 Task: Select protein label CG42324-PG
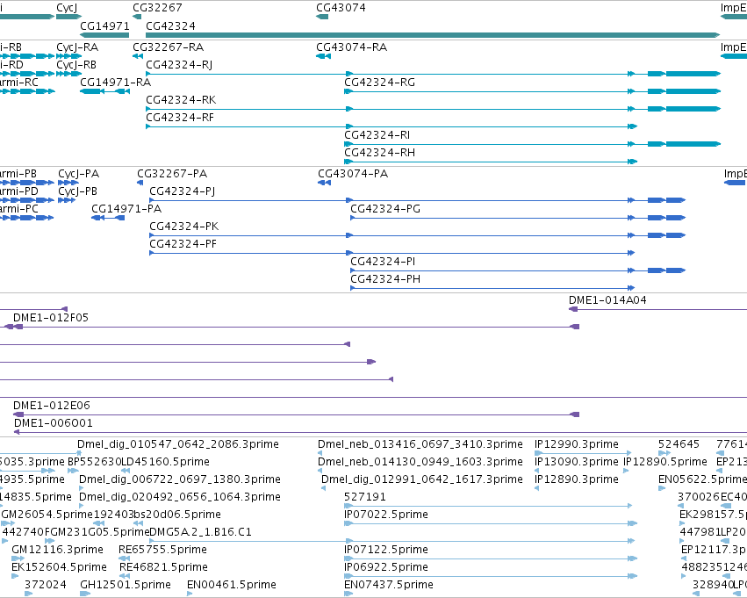[385, 209]
